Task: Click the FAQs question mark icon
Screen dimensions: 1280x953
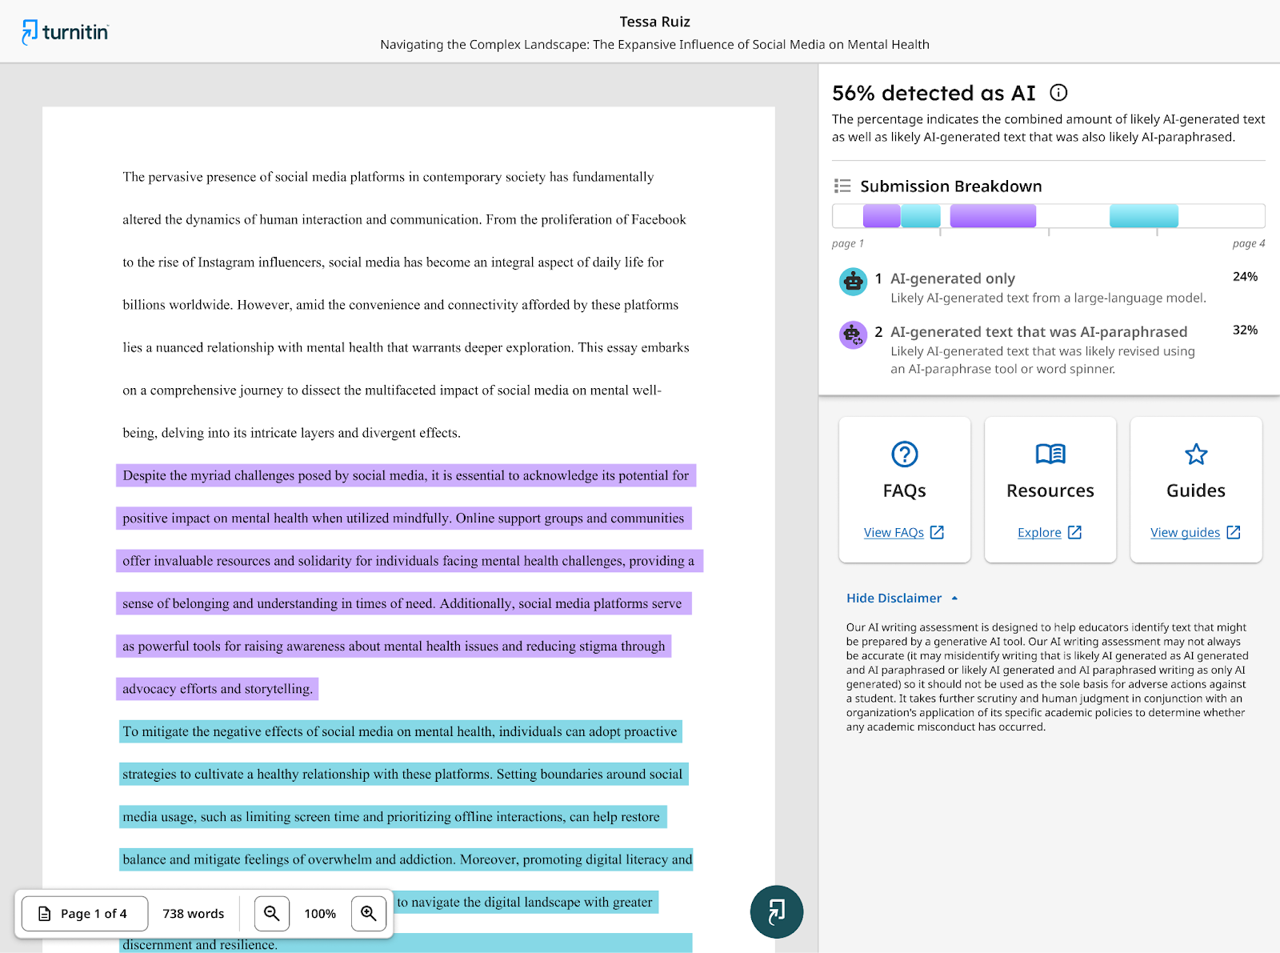Action: pyautogui.click(x=904, y=454)
